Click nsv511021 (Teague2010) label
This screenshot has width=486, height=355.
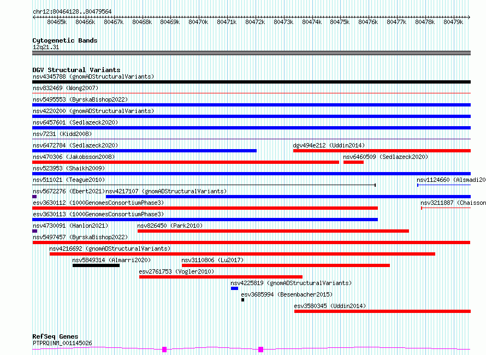pyautogui.click(x=69, y=180)
